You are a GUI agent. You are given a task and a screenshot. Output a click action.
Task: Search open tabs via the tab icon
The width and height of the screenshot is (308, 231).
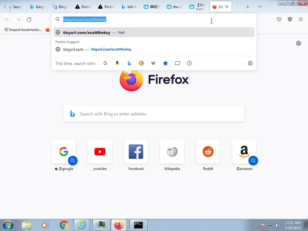pos(177,63)
